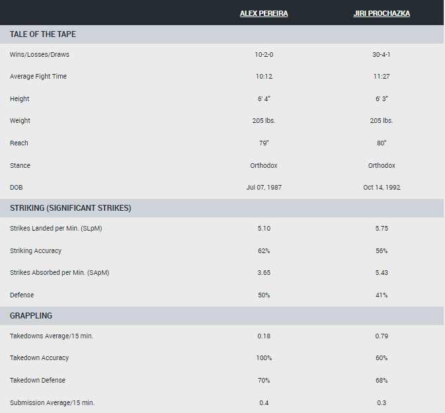The height and width of the screenshot is (413, 445).
Task: Select Pereira's 100% takedown accuracy value
Action: pos(264,358)
